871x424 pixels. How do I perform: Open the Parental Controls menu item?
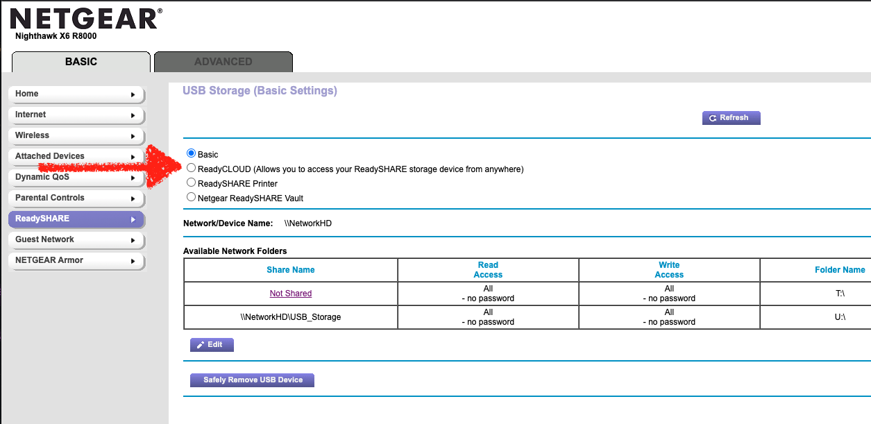click(x=50, y=198)
